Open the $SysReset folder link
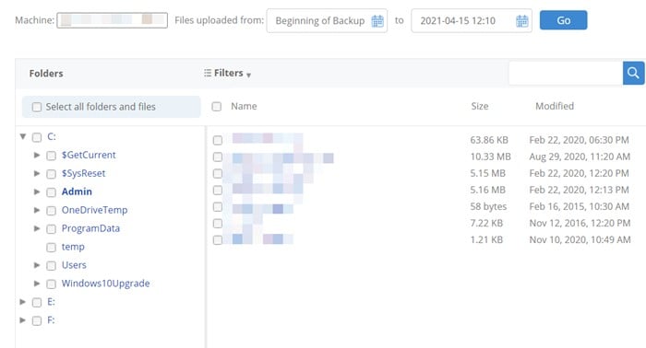The image size is (646, 348). [x=84, y=173]
